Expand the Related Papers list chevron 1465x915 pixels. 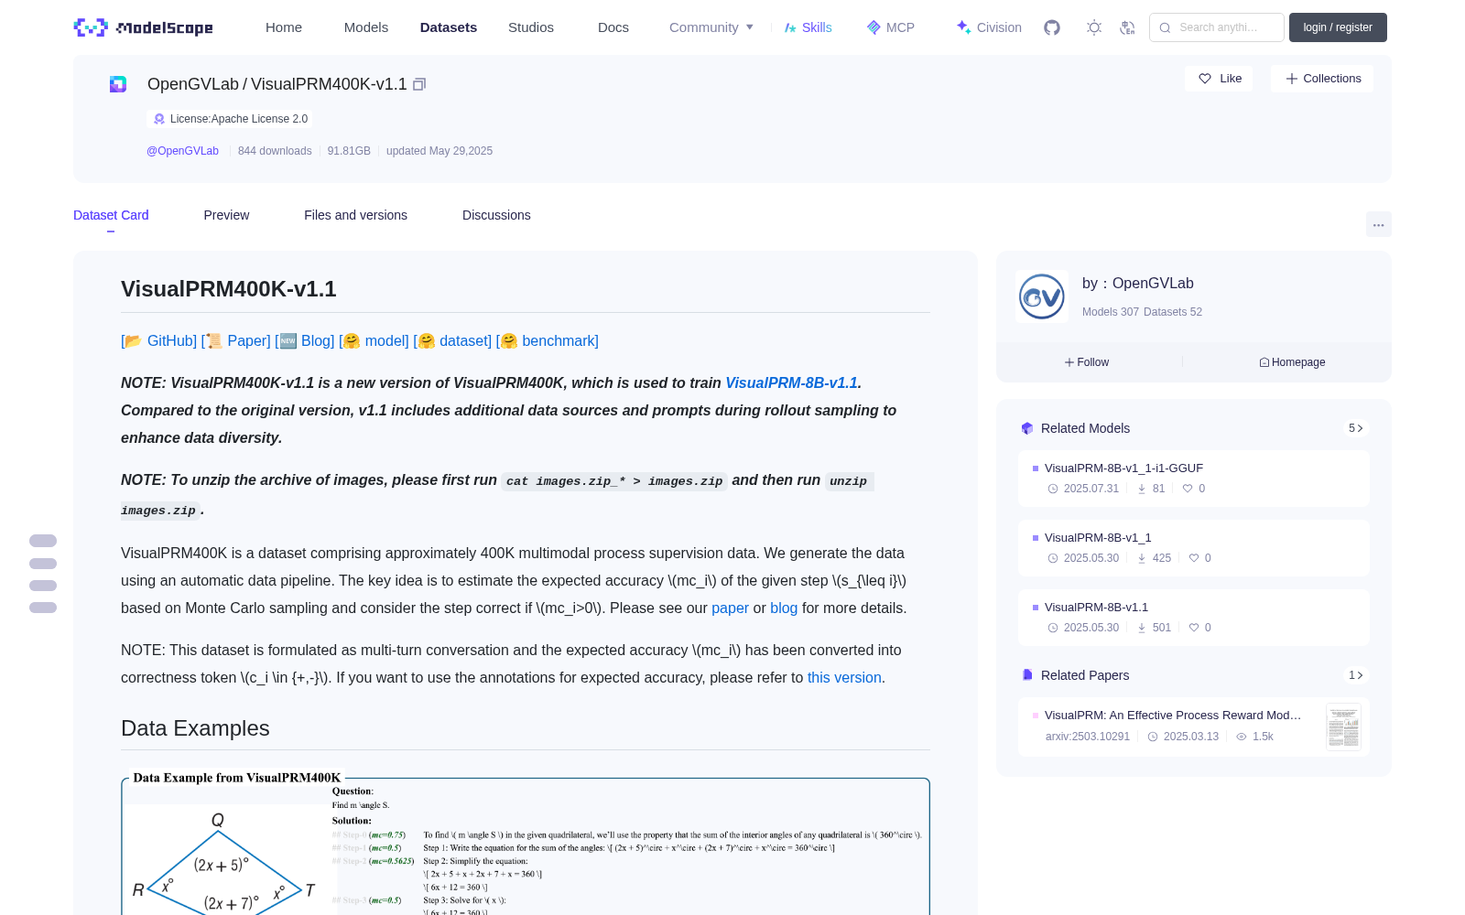[x=1355, y=675]
